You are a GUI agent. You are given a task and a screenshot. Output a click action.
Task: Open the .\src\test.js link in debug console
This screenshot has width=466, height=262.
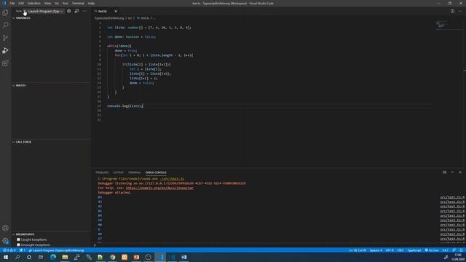[x=172, y=179]
